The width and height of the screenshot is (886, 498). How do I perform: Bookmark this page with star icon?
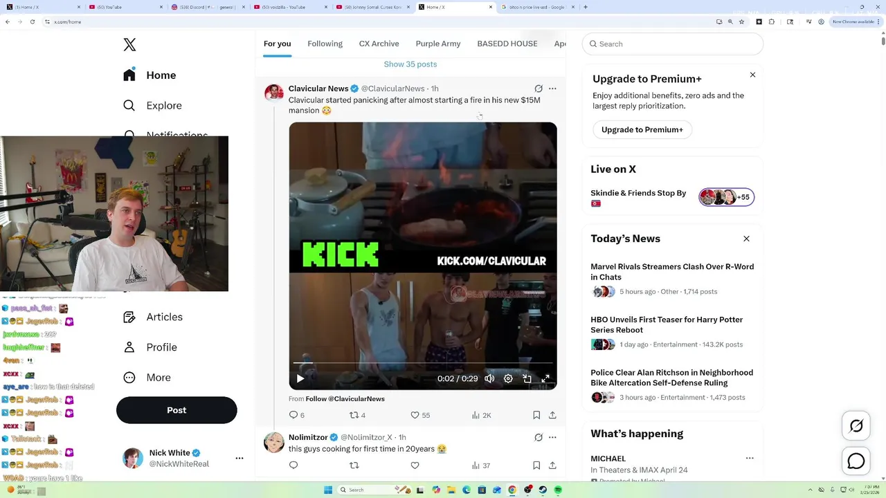coord(741,21)
